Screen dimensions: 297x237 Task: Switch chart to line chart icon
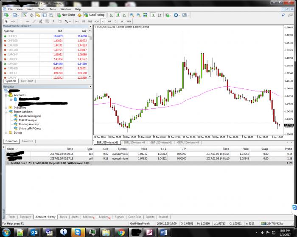pyautogui.click(x=124, y=15)
